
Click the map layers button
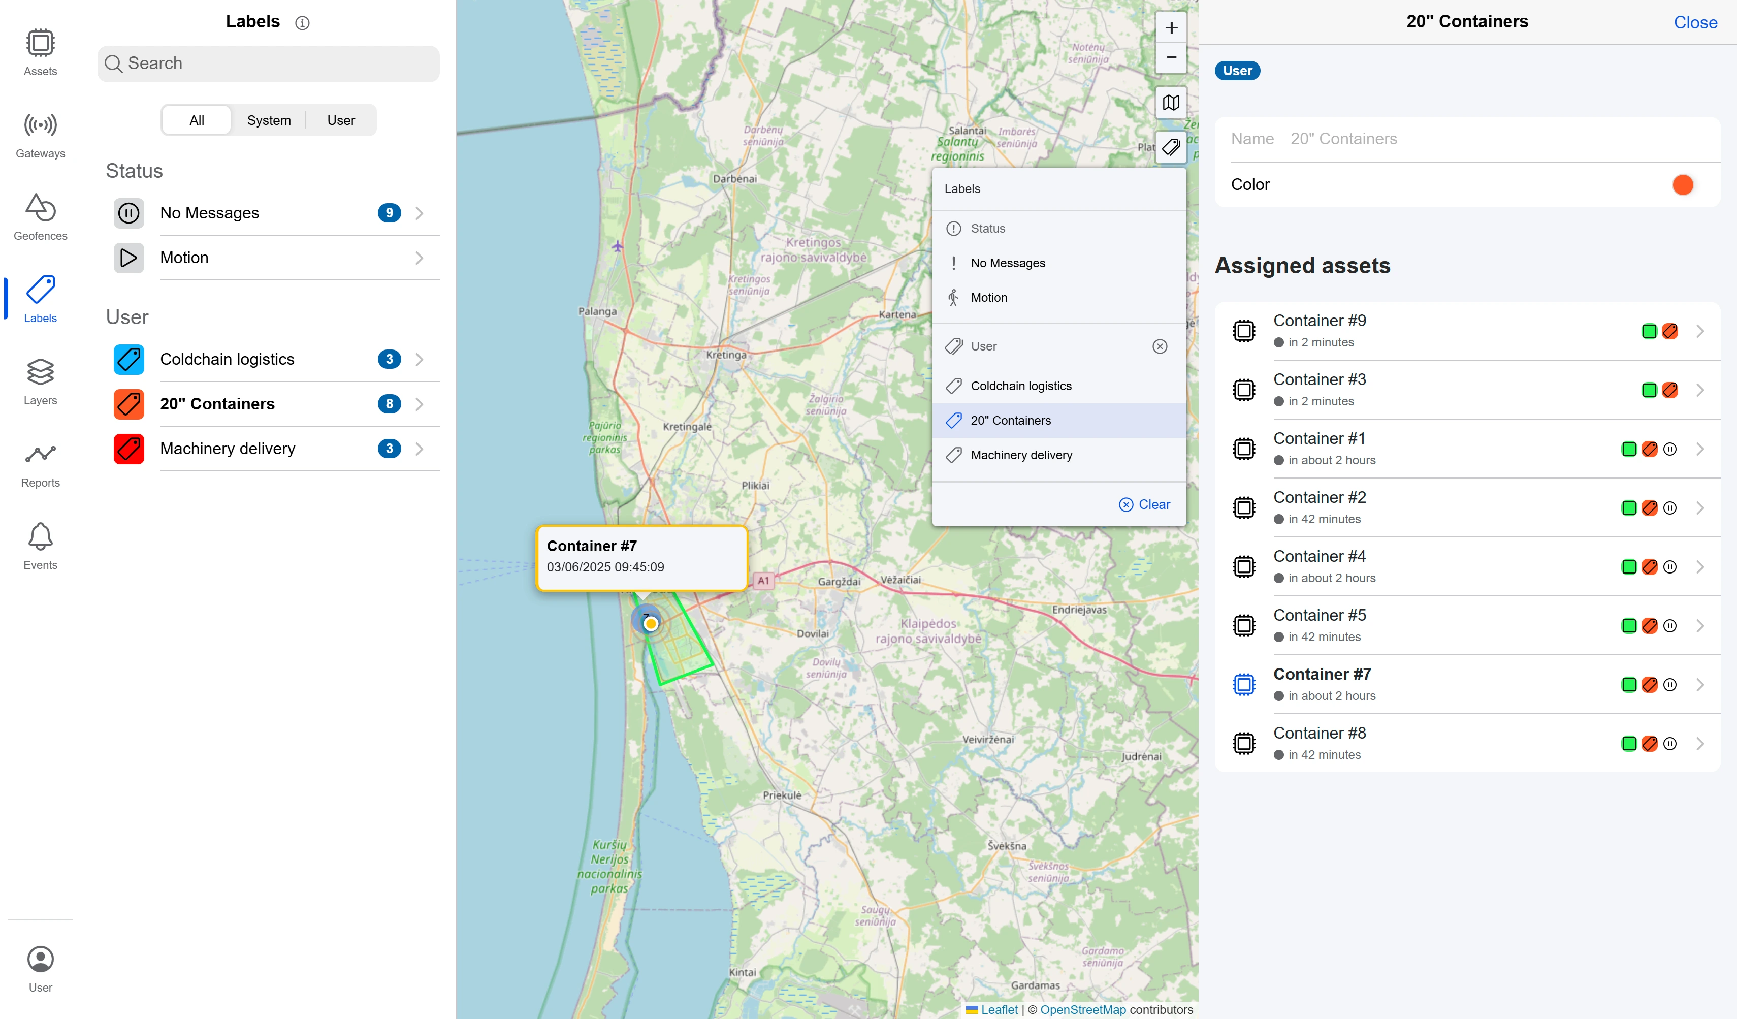click(1170, 103)
